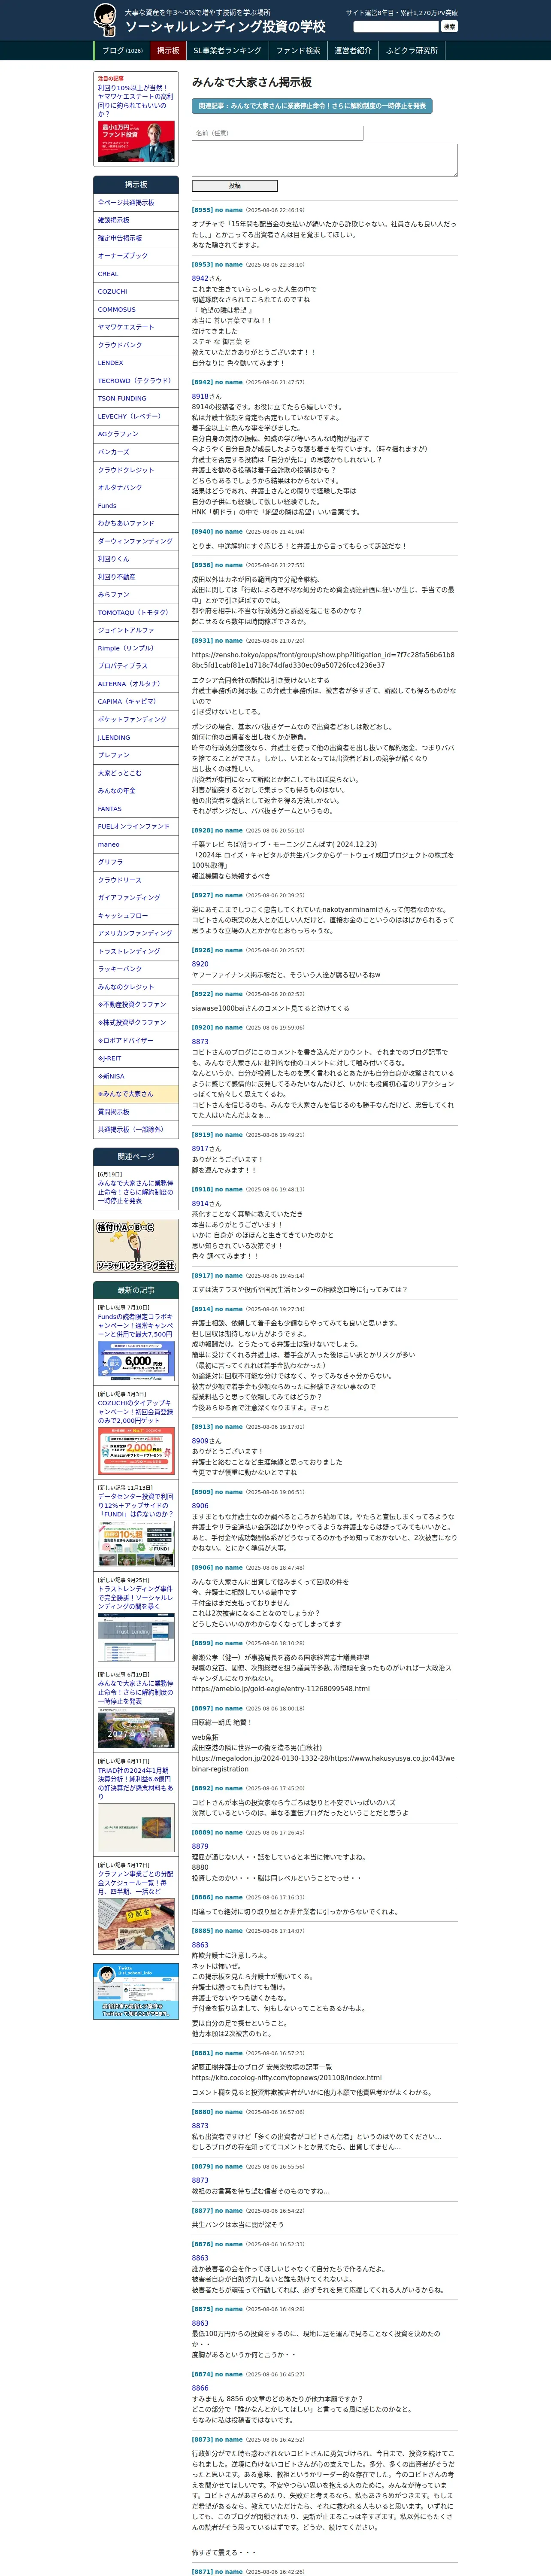This screenshot has width=551, height=2576.
Task: Open 利回りくん board link
Action: [136, 559]
